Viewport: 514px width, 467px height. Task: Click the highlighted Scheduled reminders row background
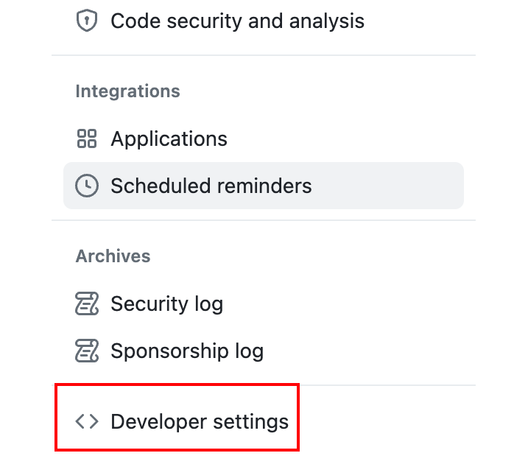tap(264, 186)
